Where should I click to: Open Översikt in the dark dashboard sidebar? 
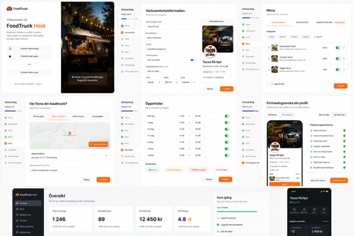pos(28,203)
